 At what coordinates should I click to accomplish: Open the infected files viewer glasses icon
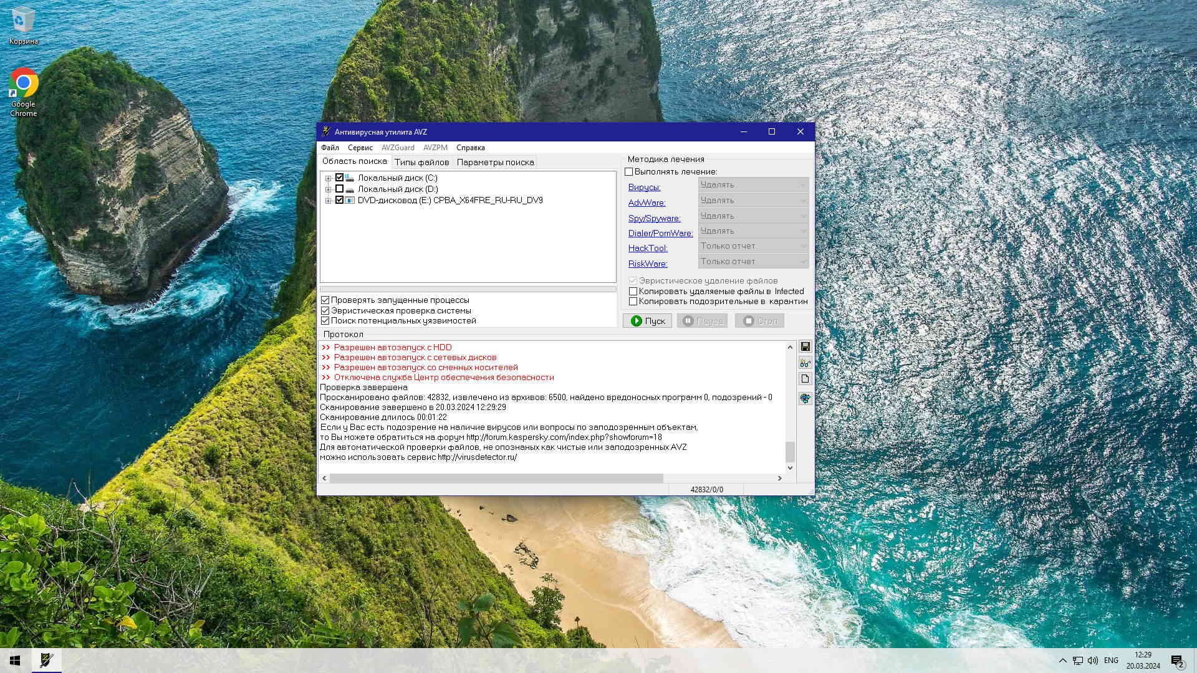coord(805,363)
